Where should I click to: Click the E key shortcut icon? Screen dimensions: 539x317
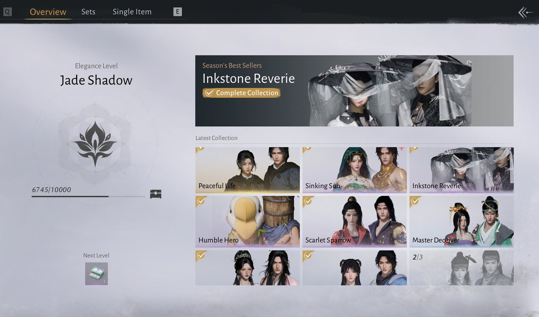178,12
